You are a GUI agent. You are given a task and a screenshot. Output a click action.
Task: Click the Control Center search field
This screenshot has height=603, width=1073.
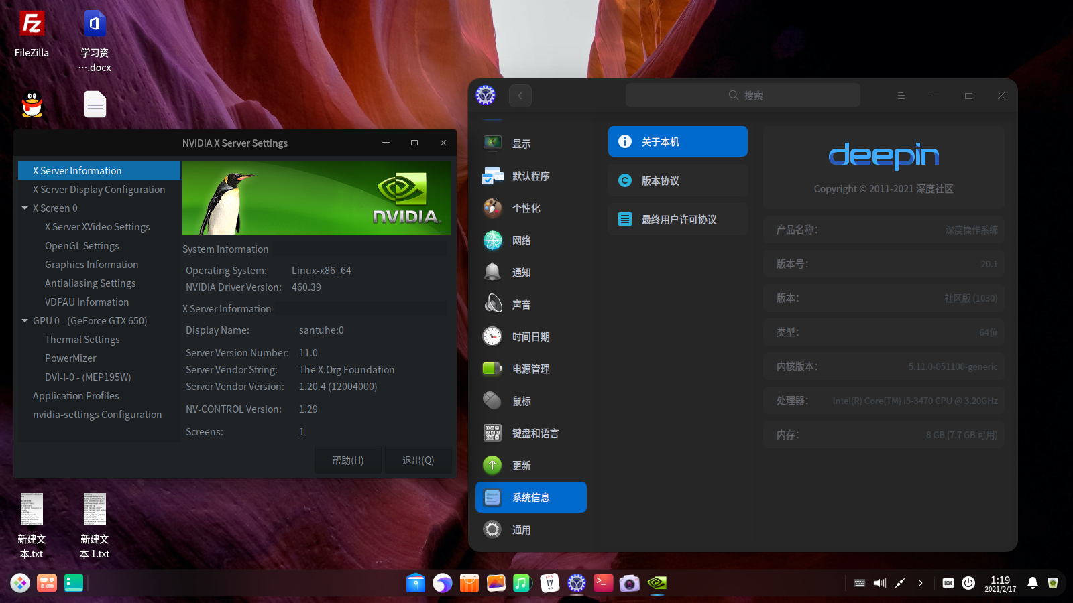tap(743, 96)
